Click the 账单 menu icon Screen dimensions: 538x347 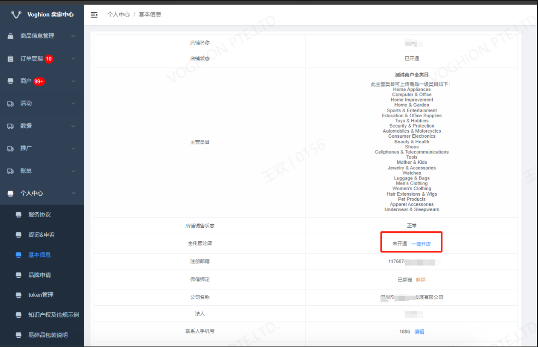pos(11,171)
